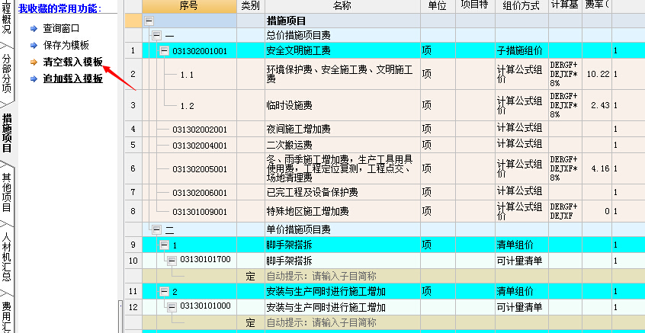Select code cell 031302002001
The height and width of the screenshot is (333, 645).
tap(200, 130)
